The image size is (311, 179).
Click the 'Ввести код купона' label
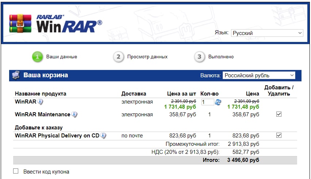[x=46, y=172]
